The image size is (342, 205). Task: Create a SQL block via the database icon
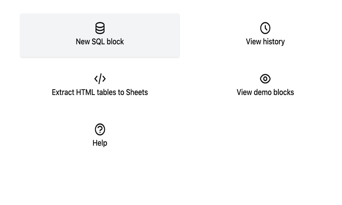click(x=100, y=28)
